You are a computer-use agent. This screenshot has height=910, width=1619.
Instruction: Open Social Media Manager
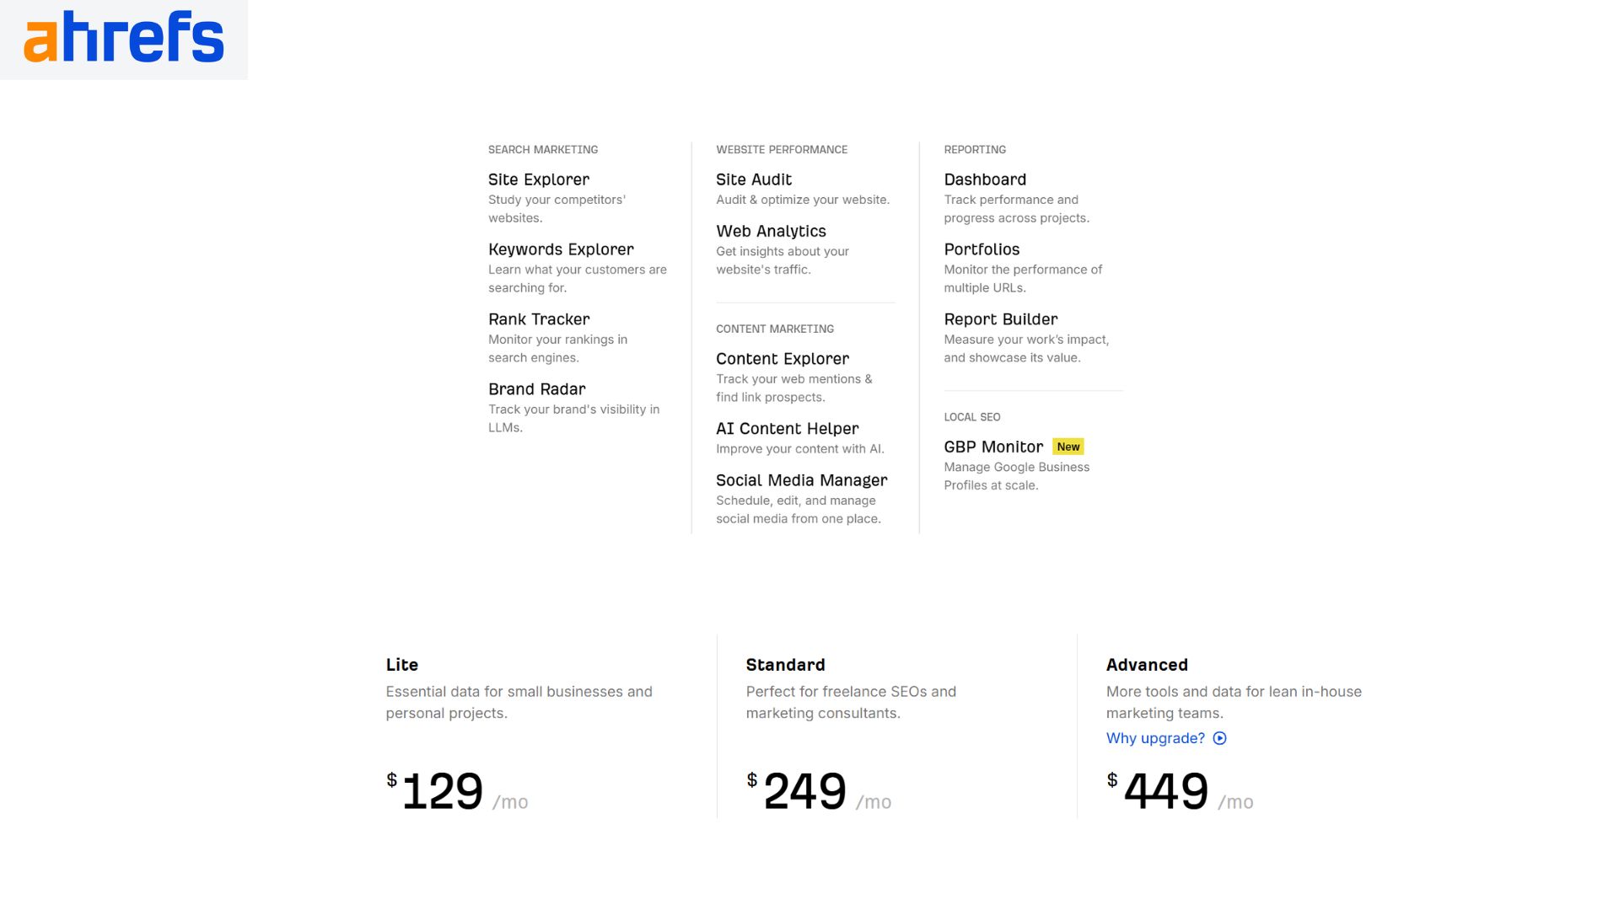pos(801,480)
